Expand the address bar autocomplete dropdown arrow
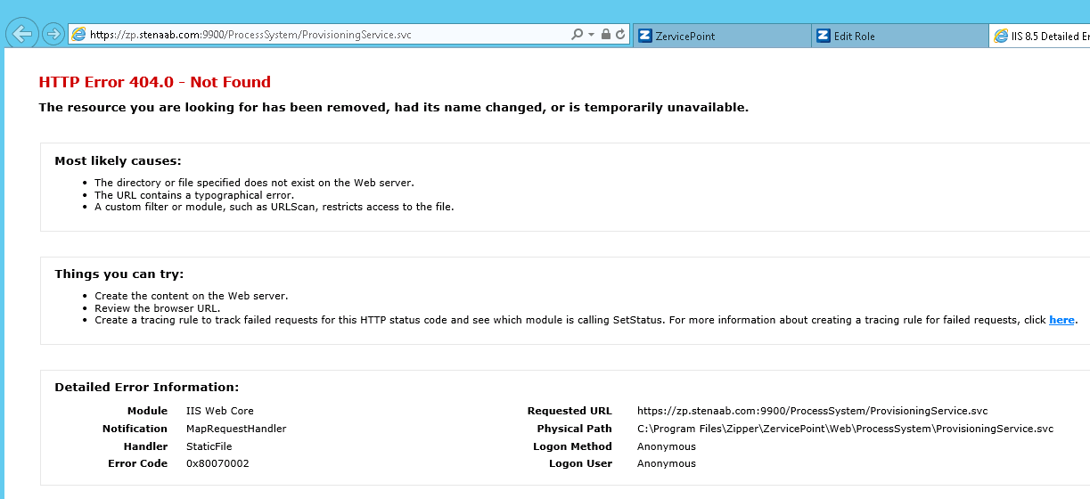The width and height of the screenshot is (1090, 499). (x=591, y=35)
